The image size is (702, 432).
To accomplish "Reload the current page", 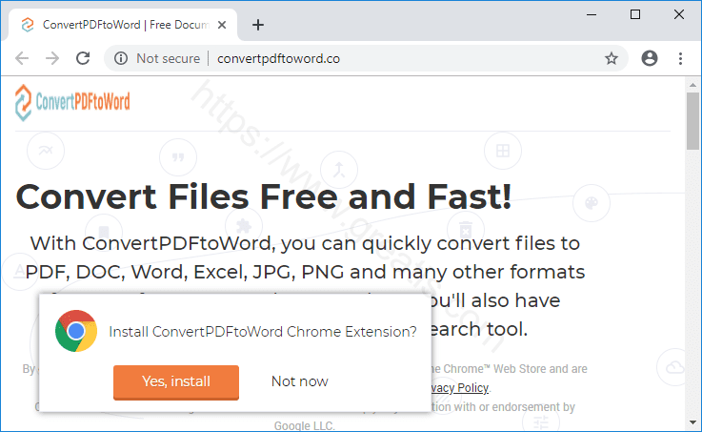I will 83,58.
